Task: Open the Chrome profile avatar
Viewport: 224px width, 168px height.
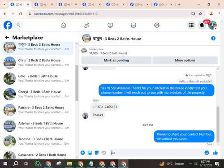Action: click(211, 14)
